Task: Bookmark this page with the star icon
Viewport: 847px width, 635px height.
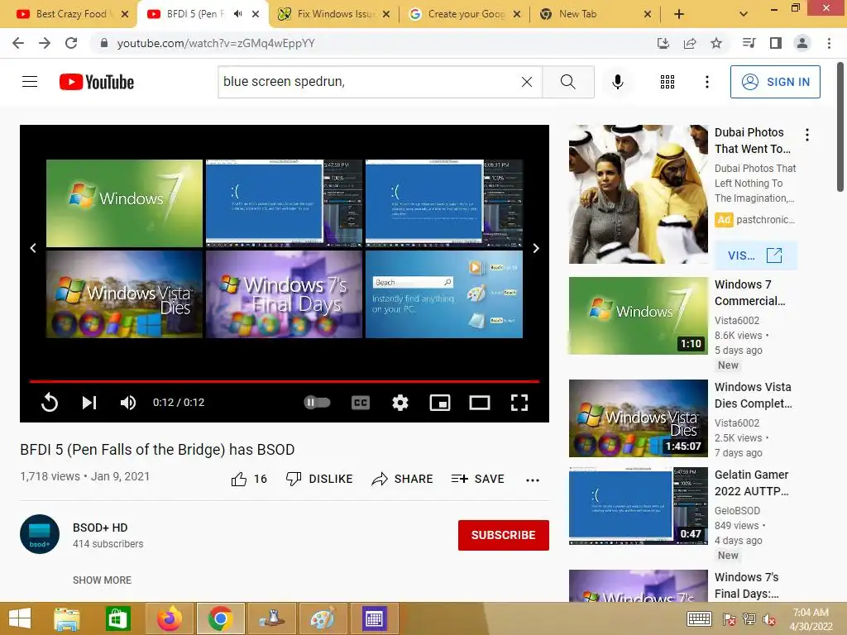Action: pyautogui.click(x=716, y=43)
